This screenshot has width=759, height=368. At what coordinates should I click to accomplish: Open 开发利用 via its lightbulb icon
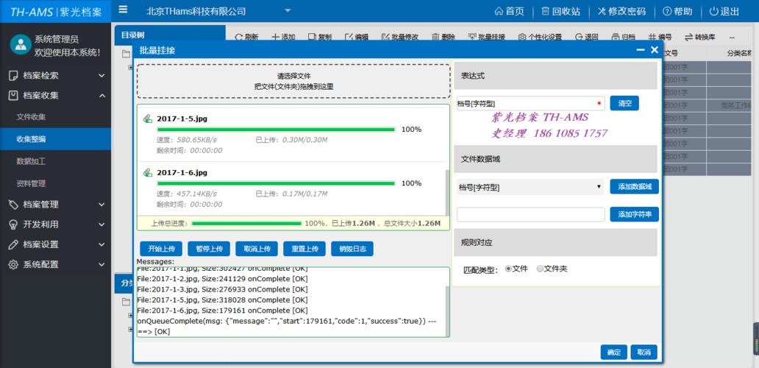[x=13, y=224]
